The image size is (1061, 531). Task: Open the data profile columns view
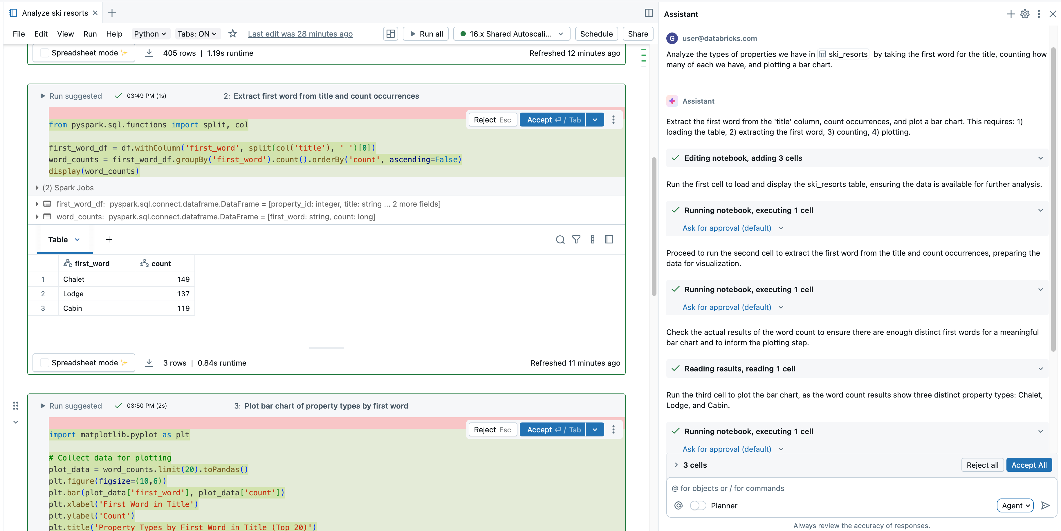click(x=593, y=239)
